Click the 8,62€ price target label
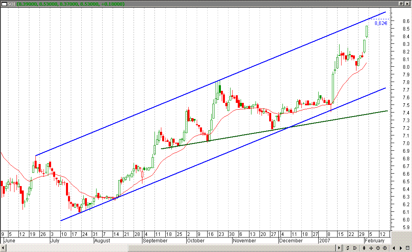This screenshot has width=412, height=252. click(x=381, y=23)
